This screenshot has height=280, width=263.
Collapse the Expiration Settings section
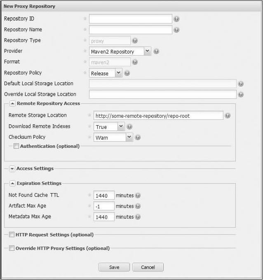12,183
